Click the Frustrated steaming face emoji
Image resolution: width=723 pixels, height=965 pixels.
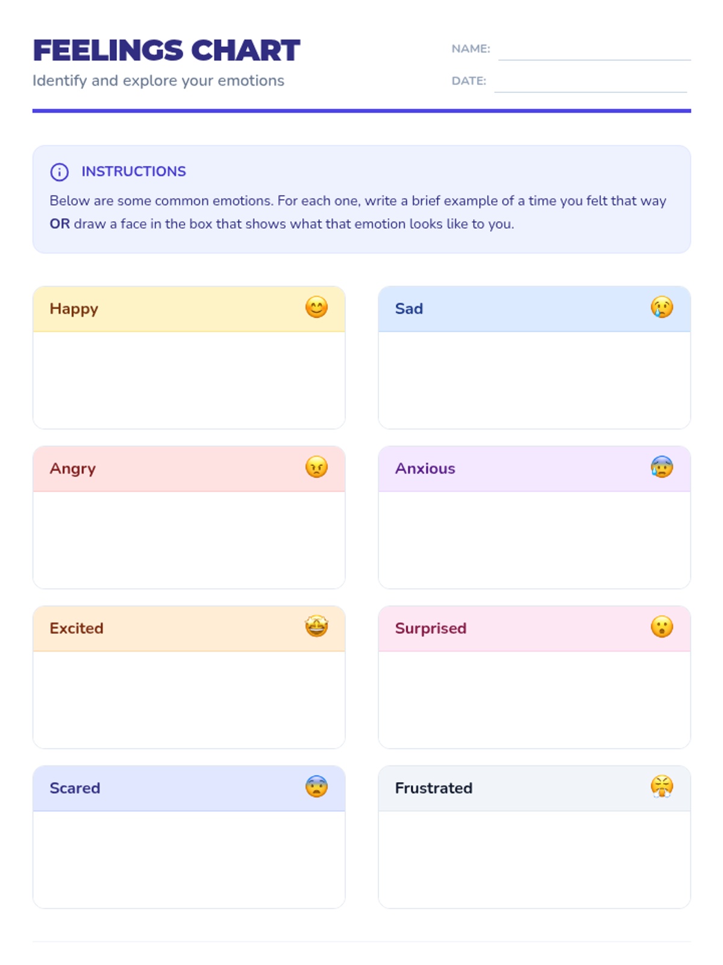[x=662, y=787]
